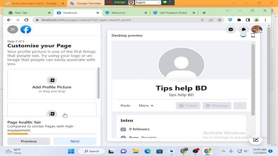Open the Windows Start menu
Image resolution: width=278 pixels, height=156 pixels.
(71, 151)
